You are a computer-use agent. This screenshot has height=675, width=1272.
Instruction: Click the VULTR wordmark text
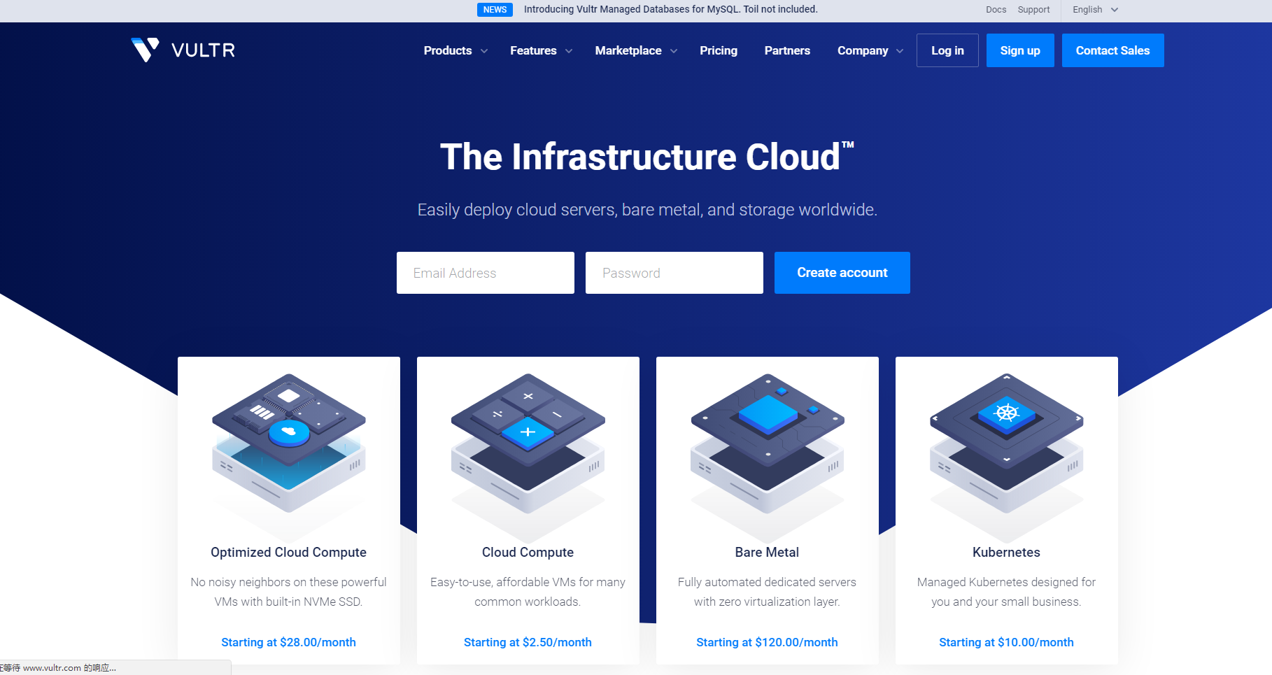click(204, 50)
